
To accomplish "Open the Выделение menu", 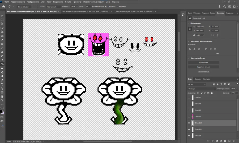I will (58, 2).
